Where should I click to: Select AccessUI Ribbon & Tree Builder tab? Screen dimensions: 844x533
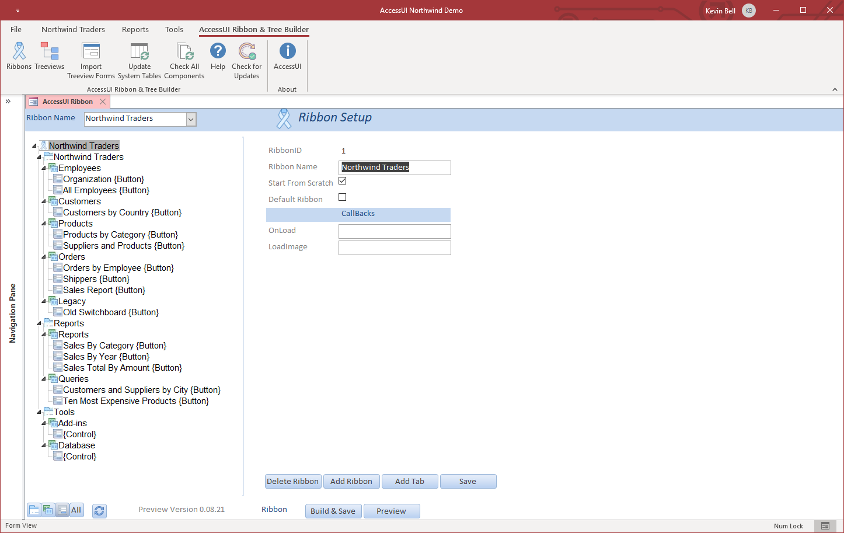coord(254,30)
